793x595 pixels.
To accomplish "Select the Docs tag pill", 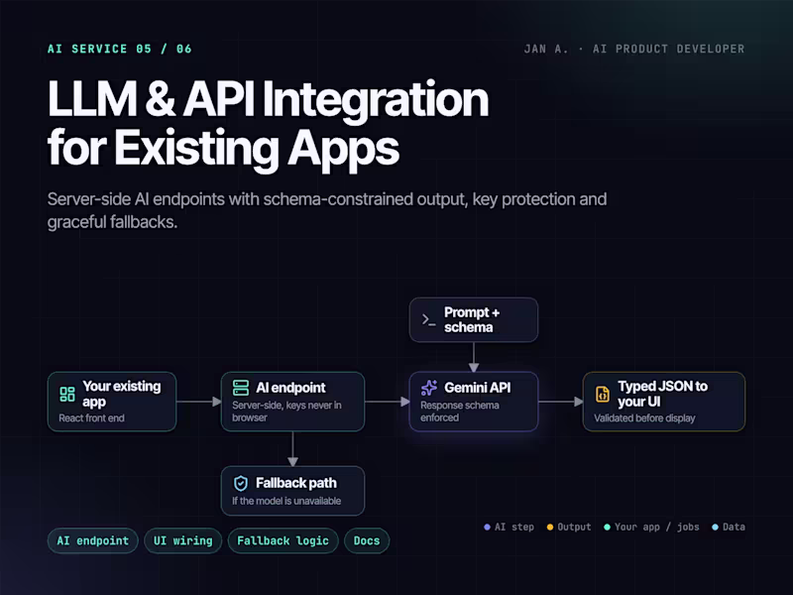I will 367,540.
